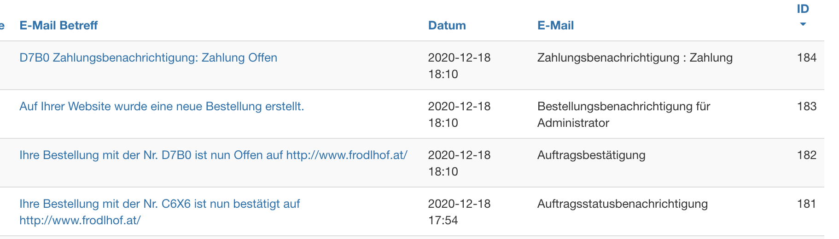Image resolution: width=839 pixels, height=239 pixels.
Task: Open the order C6X6 "ist nun bestätigt" email
Action: pos(159,204)
